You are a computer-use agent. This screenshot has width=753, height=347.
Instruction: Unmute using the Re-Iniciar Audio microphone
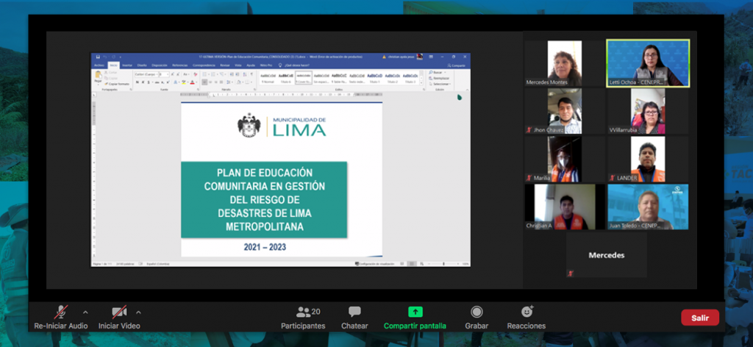pyautogui.click(x=61, y=312)
